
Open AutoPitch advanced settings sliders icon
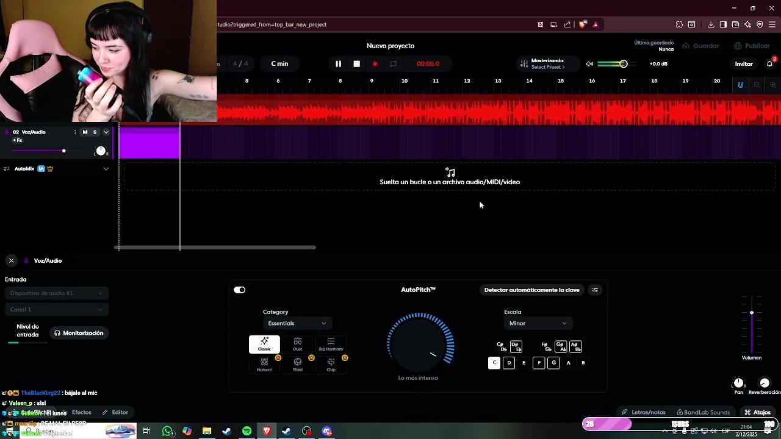[x=595, y=290]
